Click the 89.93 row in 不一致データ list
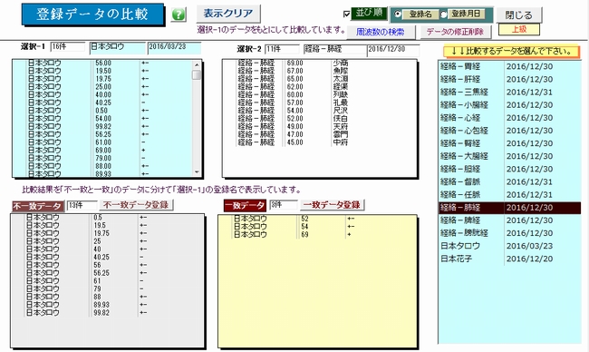 tap(107, 305)
